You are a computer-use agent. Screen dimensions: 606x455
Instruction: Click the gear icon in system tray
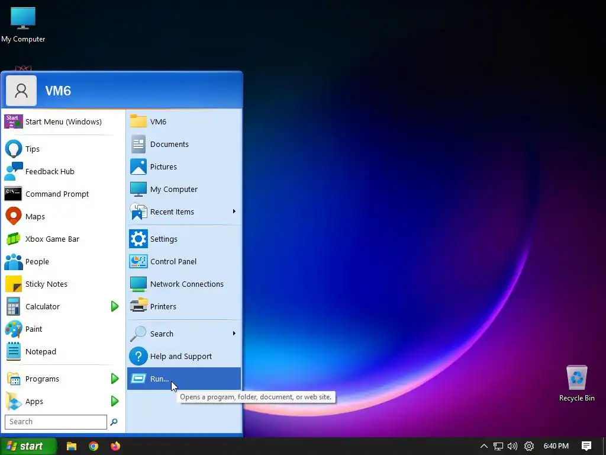(529, 446)
